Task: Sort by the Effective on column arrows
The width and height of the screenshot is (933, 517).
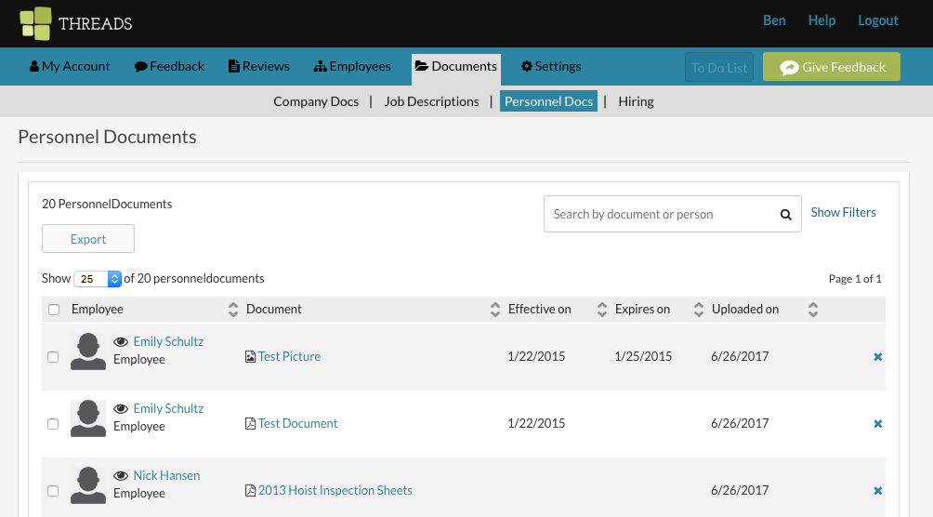Action: (x=602, y=309)
